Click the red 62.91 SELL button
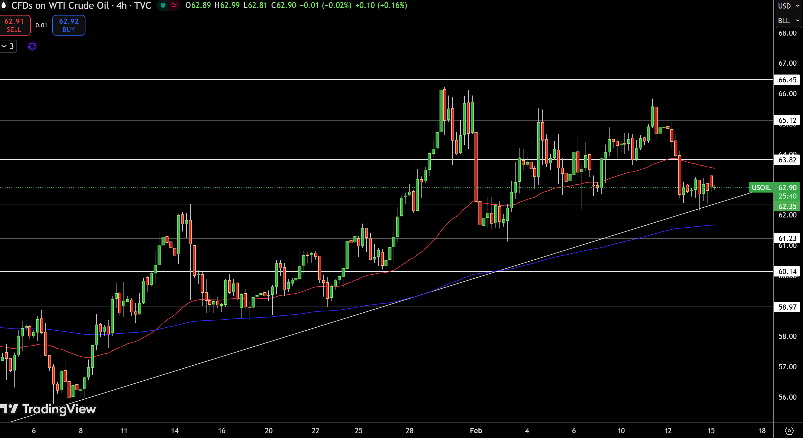The height and width of the screenshot is (438, 803). point(14,25)
